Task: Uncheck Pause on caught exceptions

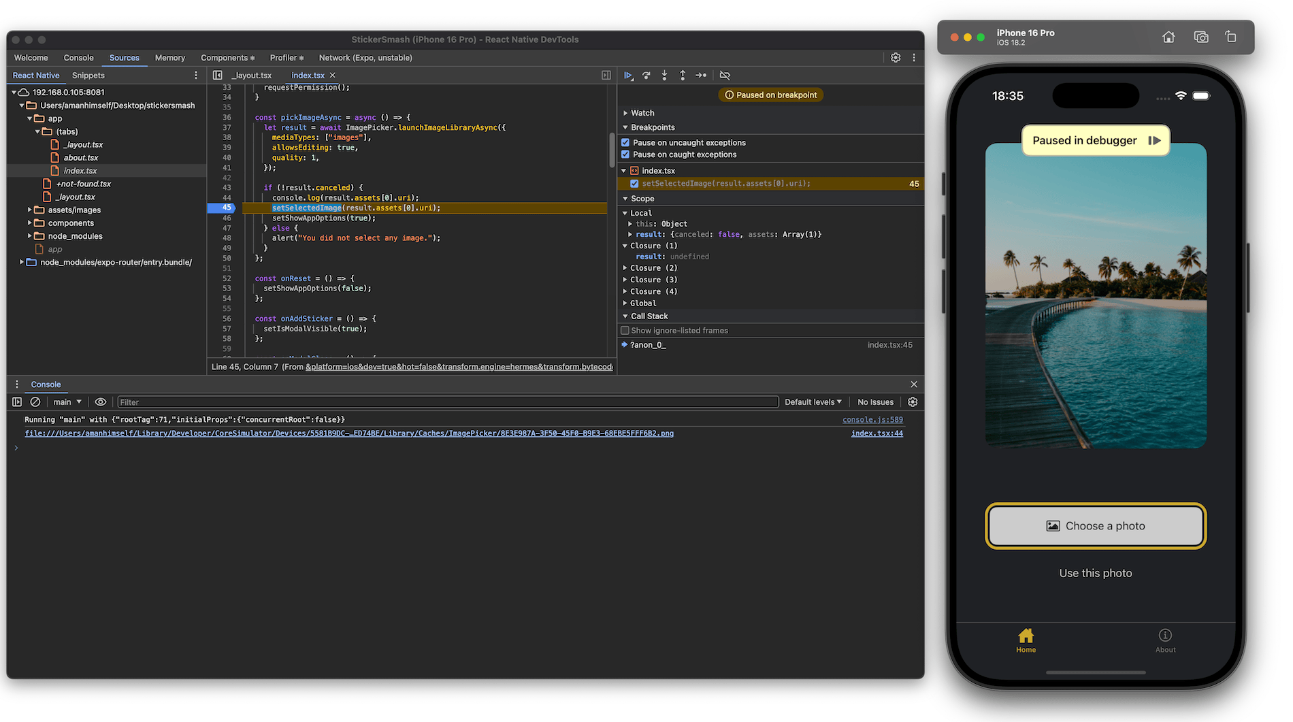Action: (625, 154)
